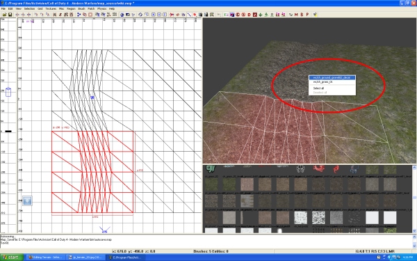Click the white rectangle icon with green outline
The width and height of the screenshot is (417, 261).
[227, 15]
